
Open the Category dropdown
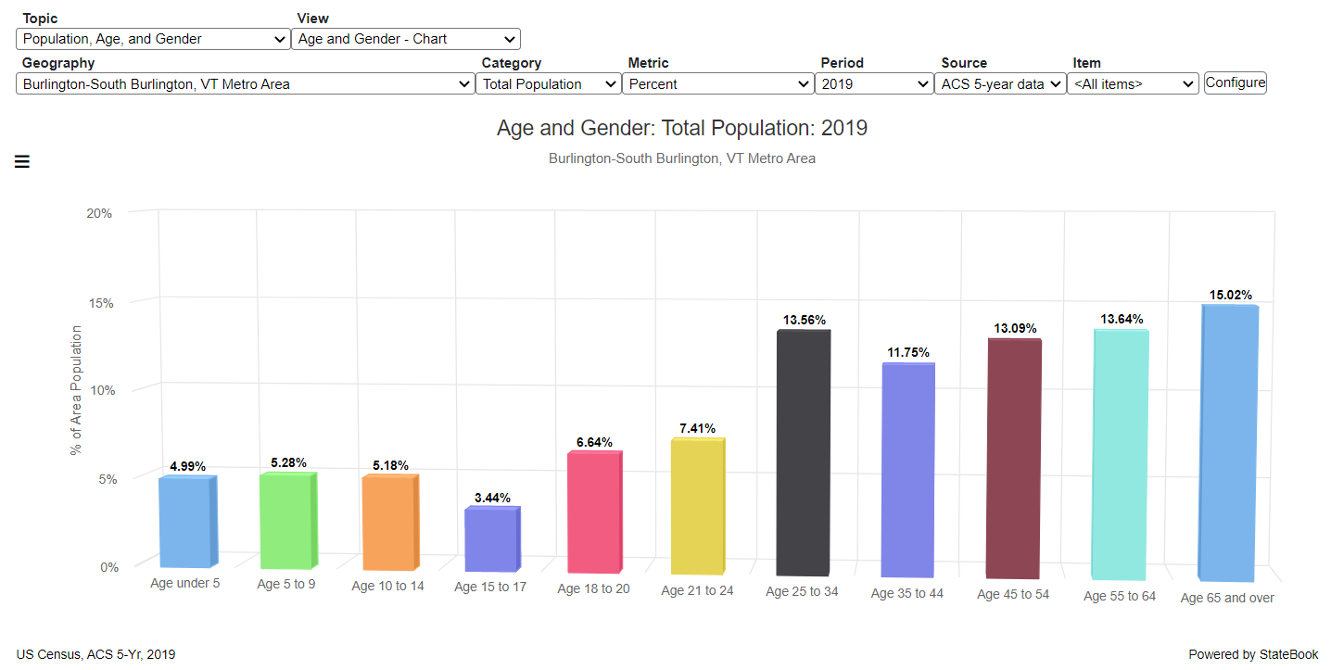[x=551, y=83]
